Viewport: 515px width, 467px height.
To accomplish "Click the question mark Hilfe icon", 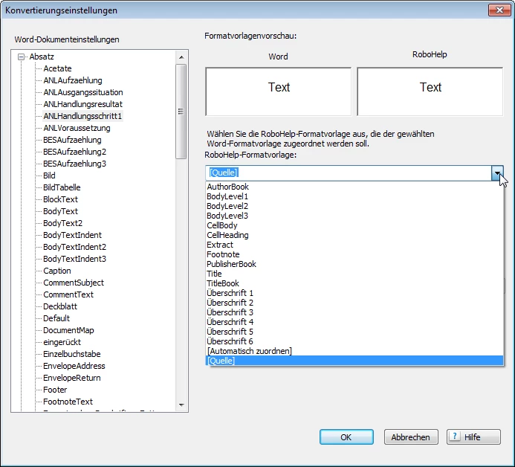I will (x=455, y=437).
